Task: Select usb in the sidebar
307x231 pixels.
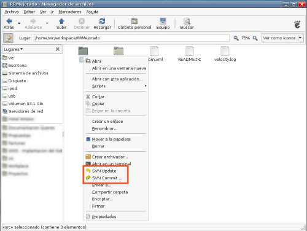Action: coord(9,96)
